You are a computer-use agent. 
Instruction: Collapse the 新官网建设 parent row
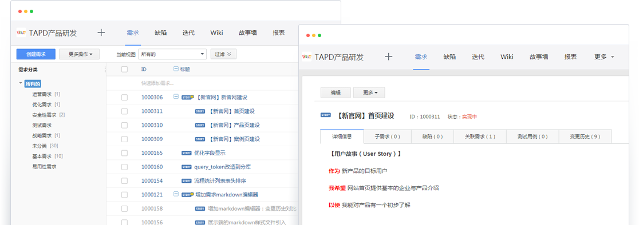(176, 97)
